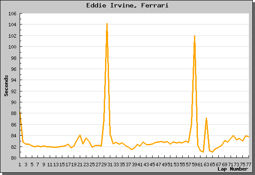Viewport: 255px width, 175px height.
Task: Click lap label 31 on x-axis
Action: 110,164
